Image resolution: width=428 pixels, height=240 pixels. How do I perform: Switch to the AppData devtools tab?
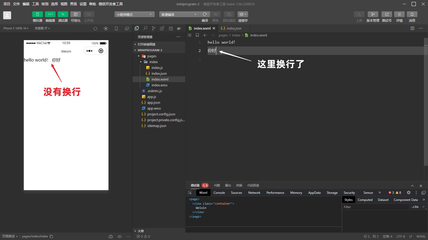tap(314, 193)
